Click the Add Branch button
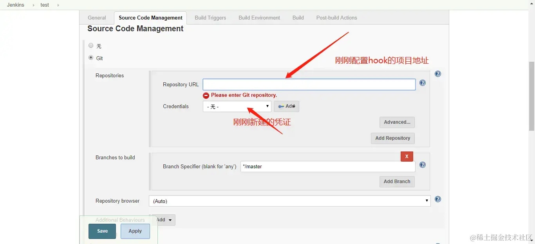This screenshot has width=535, height=244. (397, 182)
